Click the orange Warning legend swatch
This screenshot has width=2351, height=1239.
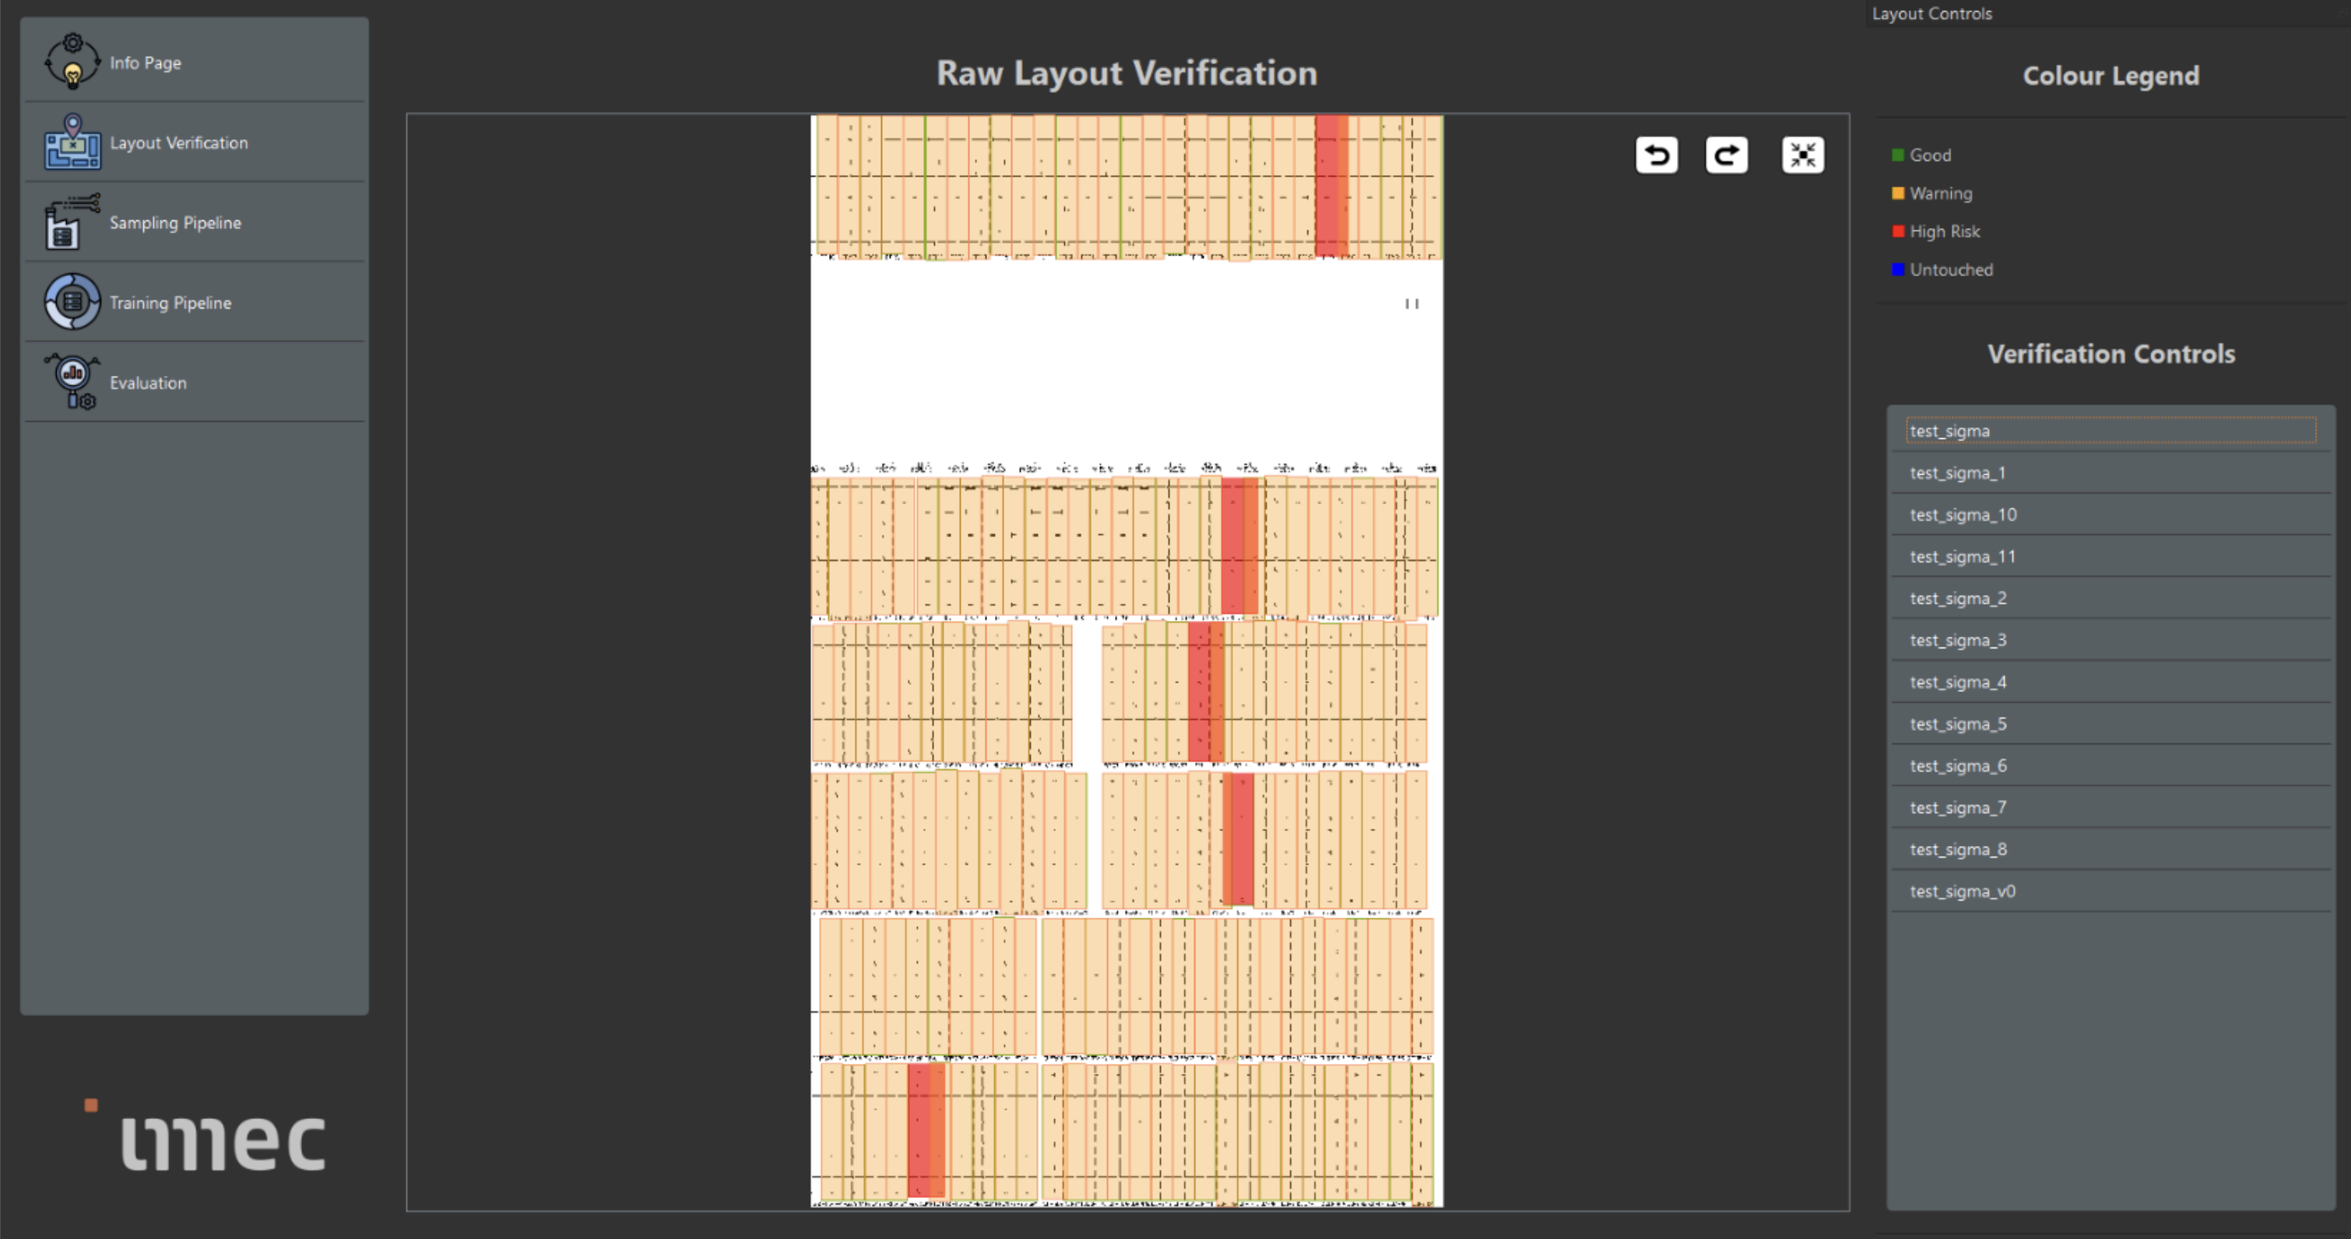coord(1899,194)
